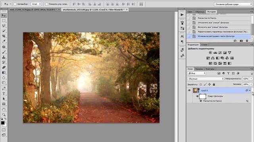Screen dimensions: 254x142
Task: Toggle lock position icon
Action: (210, 84)
